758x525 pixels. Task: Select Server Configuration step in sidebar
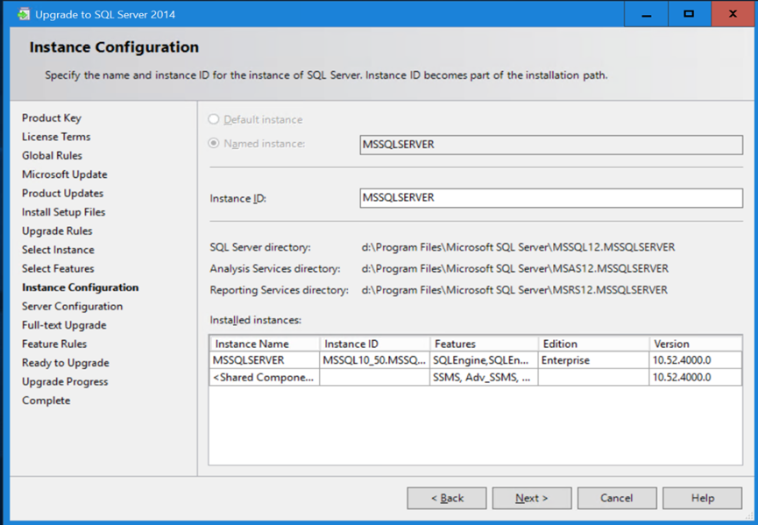pos(72,307)
